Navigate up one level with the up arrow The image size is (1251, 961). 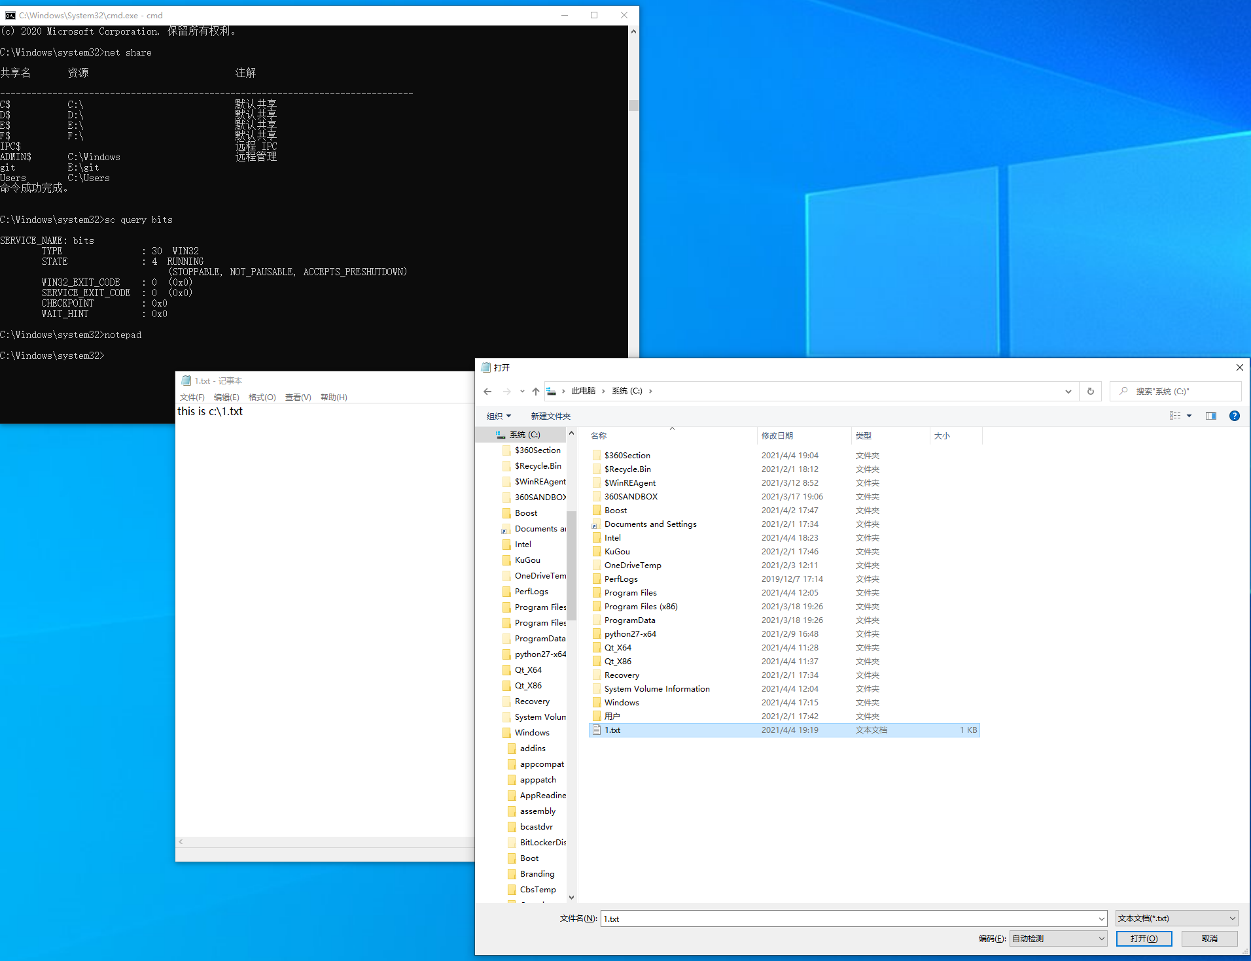(535, 391)
